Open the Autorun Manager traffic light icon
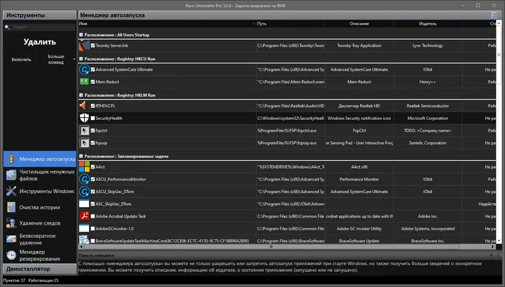 tap(11, 159)
